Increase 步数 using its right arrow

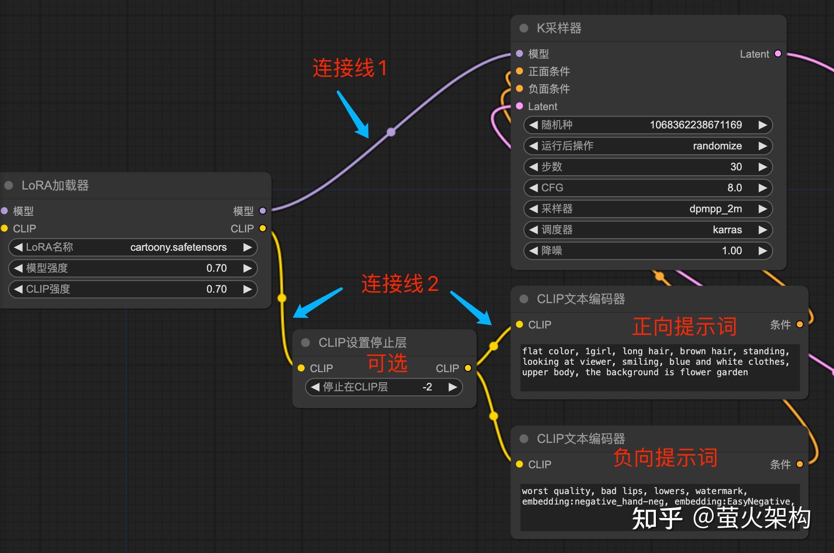tap(764, 167)
